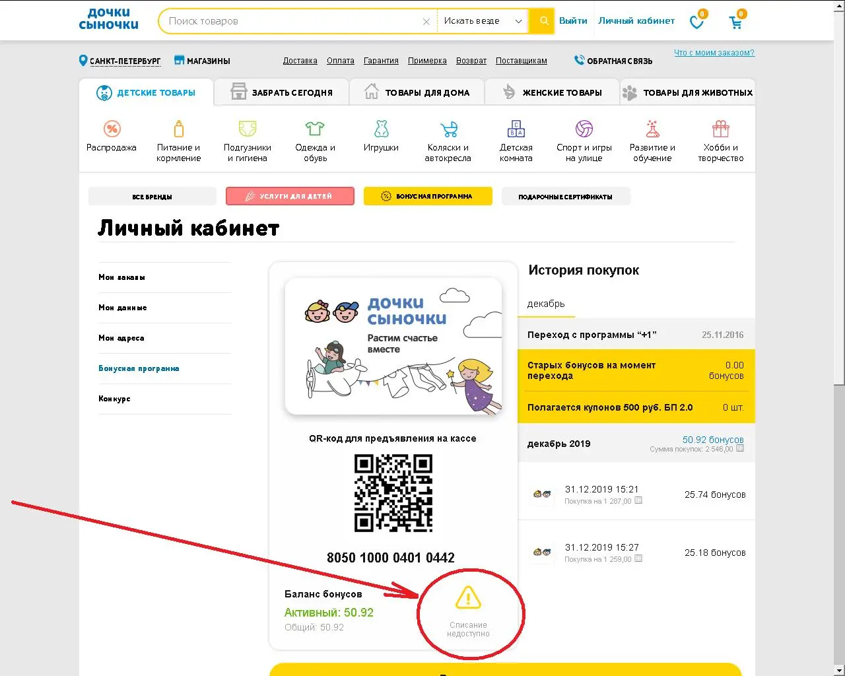Open the Одежда и обувь shirt icon
The height and width of the screenshot is (676, 845).
click(x=315, y=129)
